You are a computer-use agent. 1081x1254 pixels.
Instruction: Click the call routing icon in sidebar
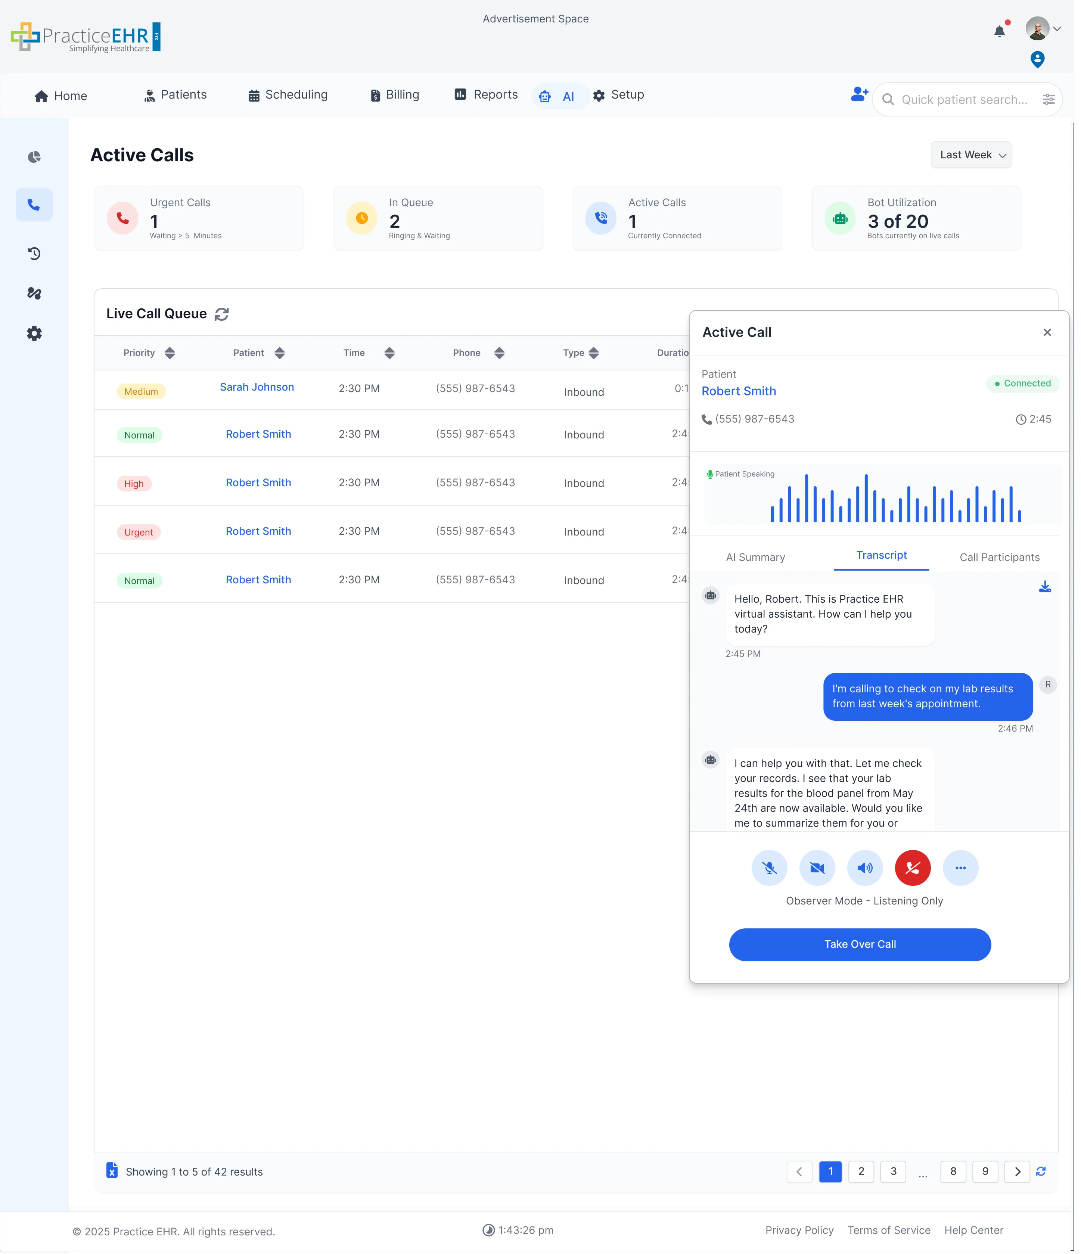(34, 294)
